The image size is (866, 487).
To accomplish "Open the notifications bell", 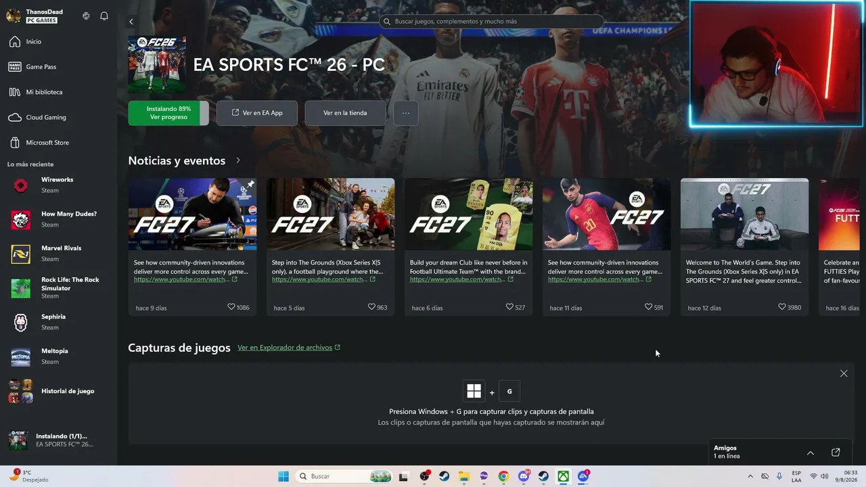I will (x=104, y=16).
